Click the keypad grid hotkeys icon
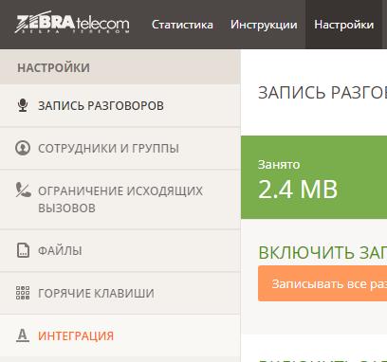 [23, 293]
